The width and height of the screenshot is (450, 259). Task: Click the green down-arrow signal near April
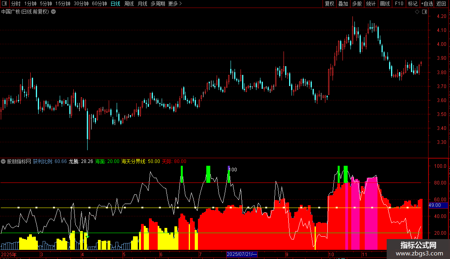tap(88, 237)
